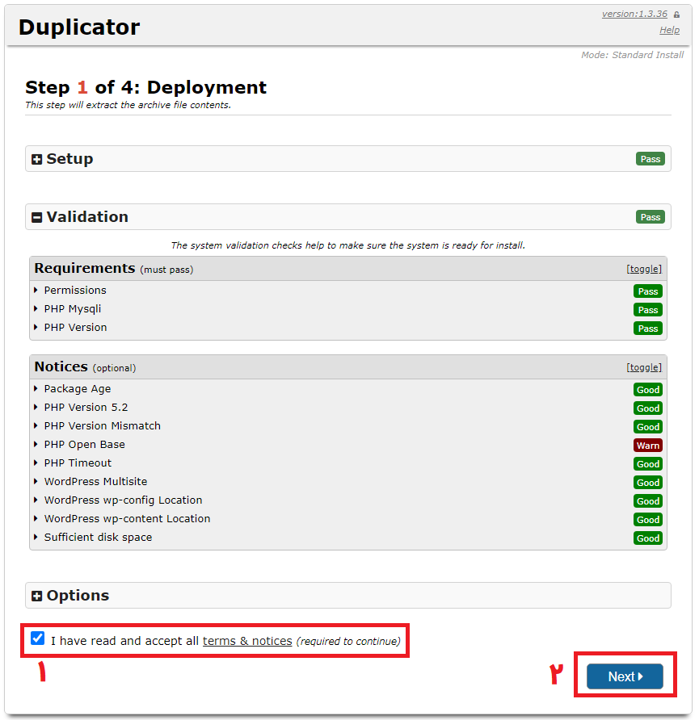Click the Pass badge in Validation header
The width and height of the screenshot is (699, 720).
(650, 217)
